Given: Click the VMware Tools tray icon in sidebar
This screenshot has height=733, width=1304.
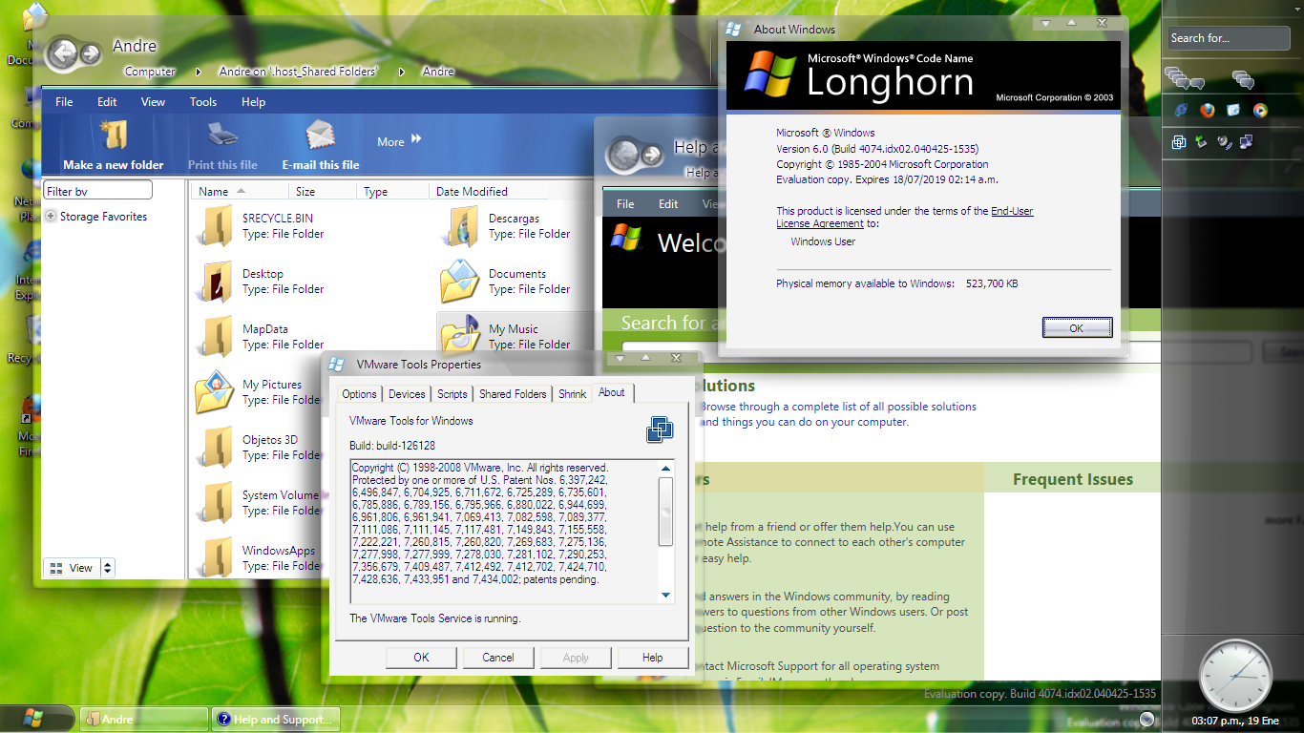Looking at the screenshot, I should pyautogui.click(x=1180, y=142).
